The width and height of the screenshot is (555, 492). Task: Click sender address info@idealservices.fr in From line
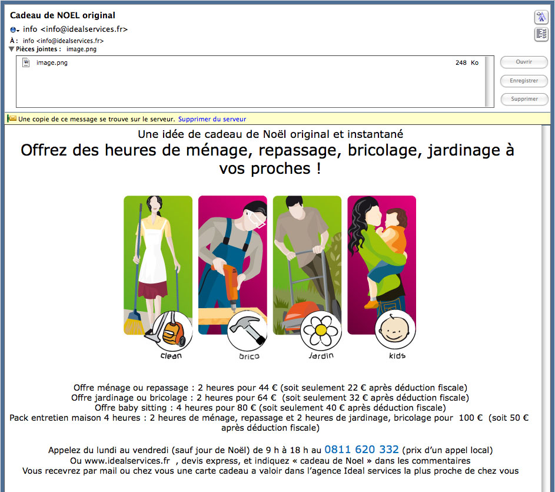(84, 29)
